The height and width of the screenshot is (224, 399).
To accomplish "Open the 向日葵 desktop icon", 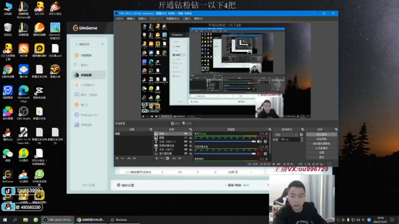I will (23, 50).
